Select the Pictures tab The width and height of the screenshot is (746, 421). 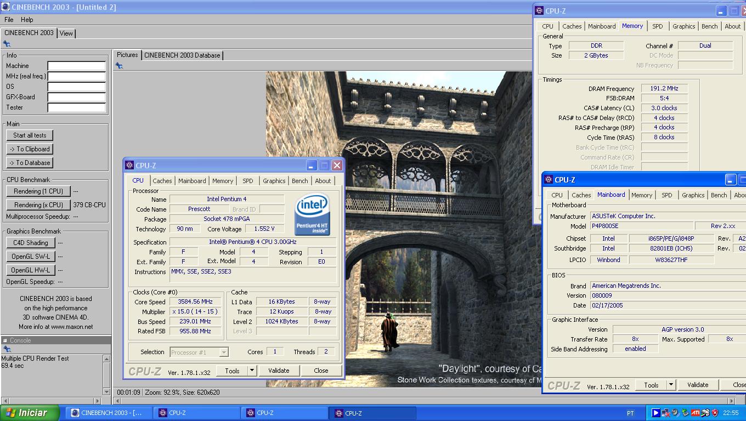click(127, 55)
